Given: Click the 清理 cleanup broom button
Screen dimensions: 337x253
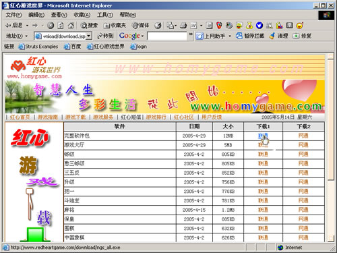Looking at the screenshot, I should coord(278,36).
